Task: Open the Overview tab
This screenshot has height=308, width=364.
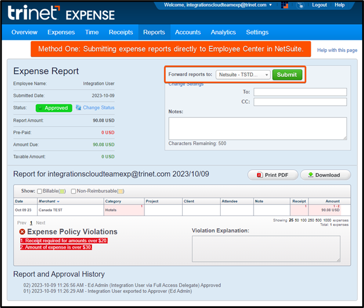Action: 24,32
